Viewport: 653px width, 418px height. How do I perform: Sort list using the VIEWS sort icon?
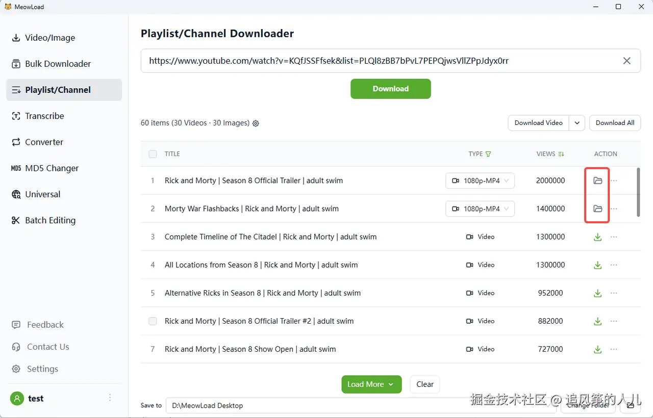point(561,154)
